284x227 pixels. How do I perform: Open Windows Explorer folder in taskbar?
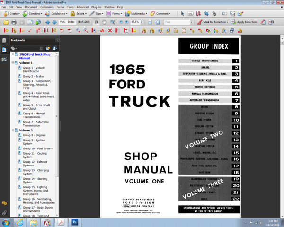pyautogui.click(x=34, y=222)
